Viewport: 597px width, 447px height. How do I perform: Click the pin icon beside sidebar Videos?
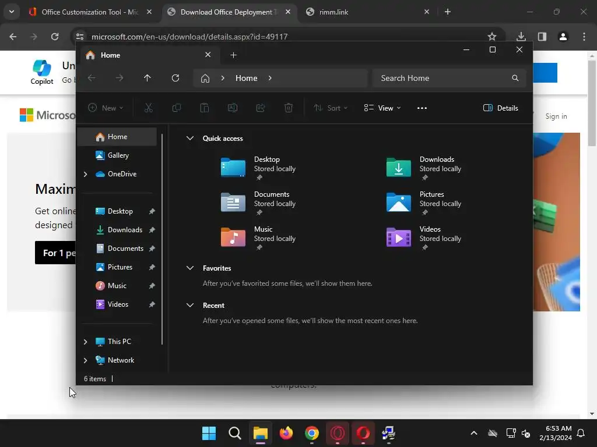coord(152,304)
